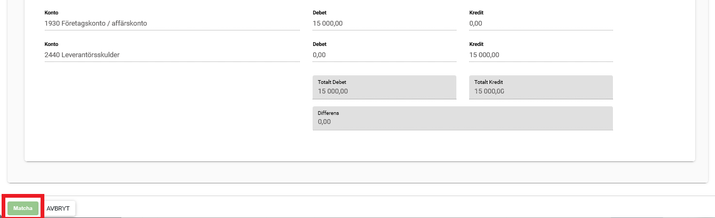Click the green Matcha button

coord(23,208)
